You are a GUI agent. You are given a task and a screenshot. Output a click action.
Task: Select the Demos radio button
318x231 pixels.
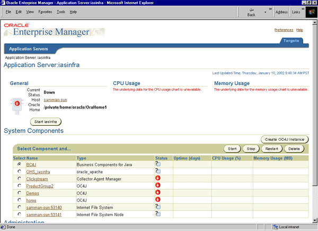(x=19, y=193)
